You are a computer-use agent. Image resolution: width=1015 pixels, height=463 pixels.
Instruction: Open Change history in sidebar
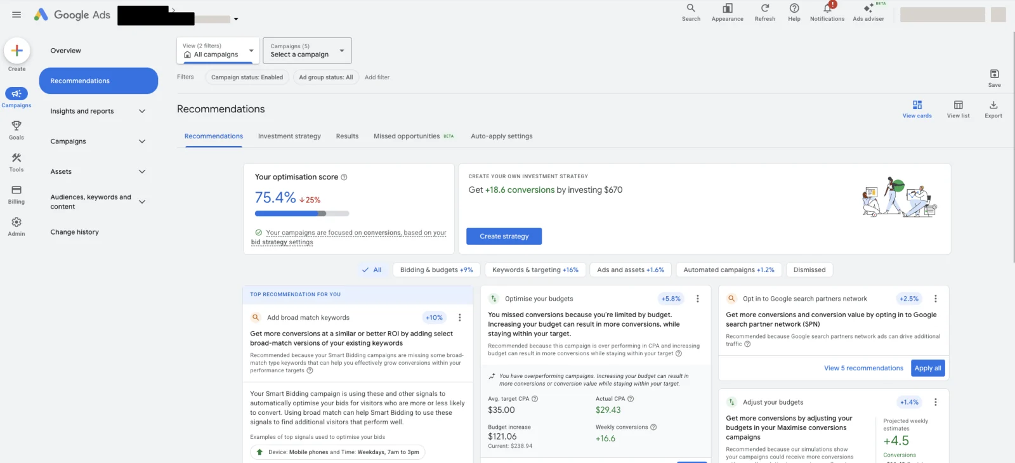(75, 232)
